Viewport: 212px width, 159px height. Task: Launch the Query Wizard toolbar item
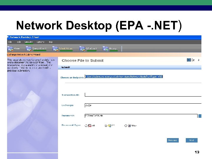tap(36, 49)
